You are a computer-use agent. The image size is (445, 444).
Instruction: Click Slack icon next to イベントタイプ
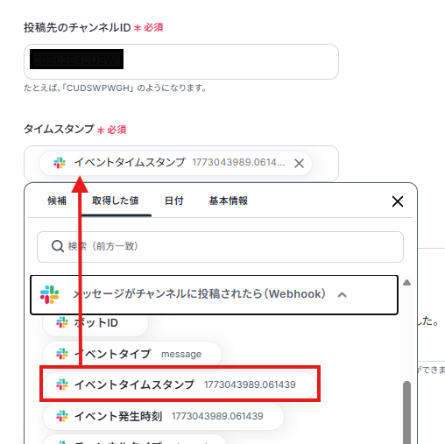(62, 354)
